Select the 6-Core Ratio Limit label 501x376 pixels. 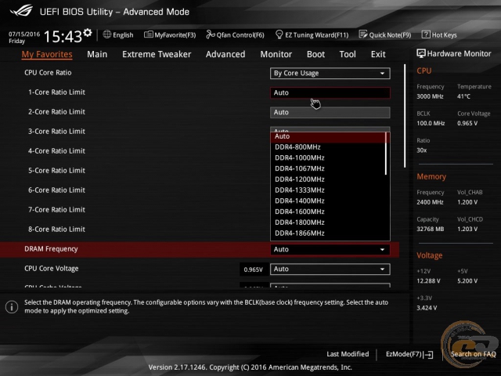pos(56,190)
